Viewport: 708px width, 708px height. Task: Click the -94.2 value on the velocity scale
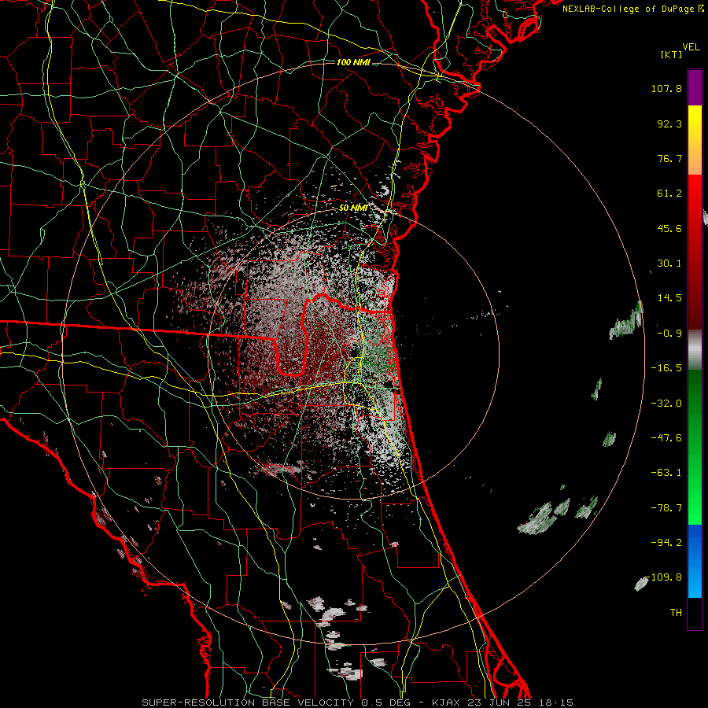666,543
